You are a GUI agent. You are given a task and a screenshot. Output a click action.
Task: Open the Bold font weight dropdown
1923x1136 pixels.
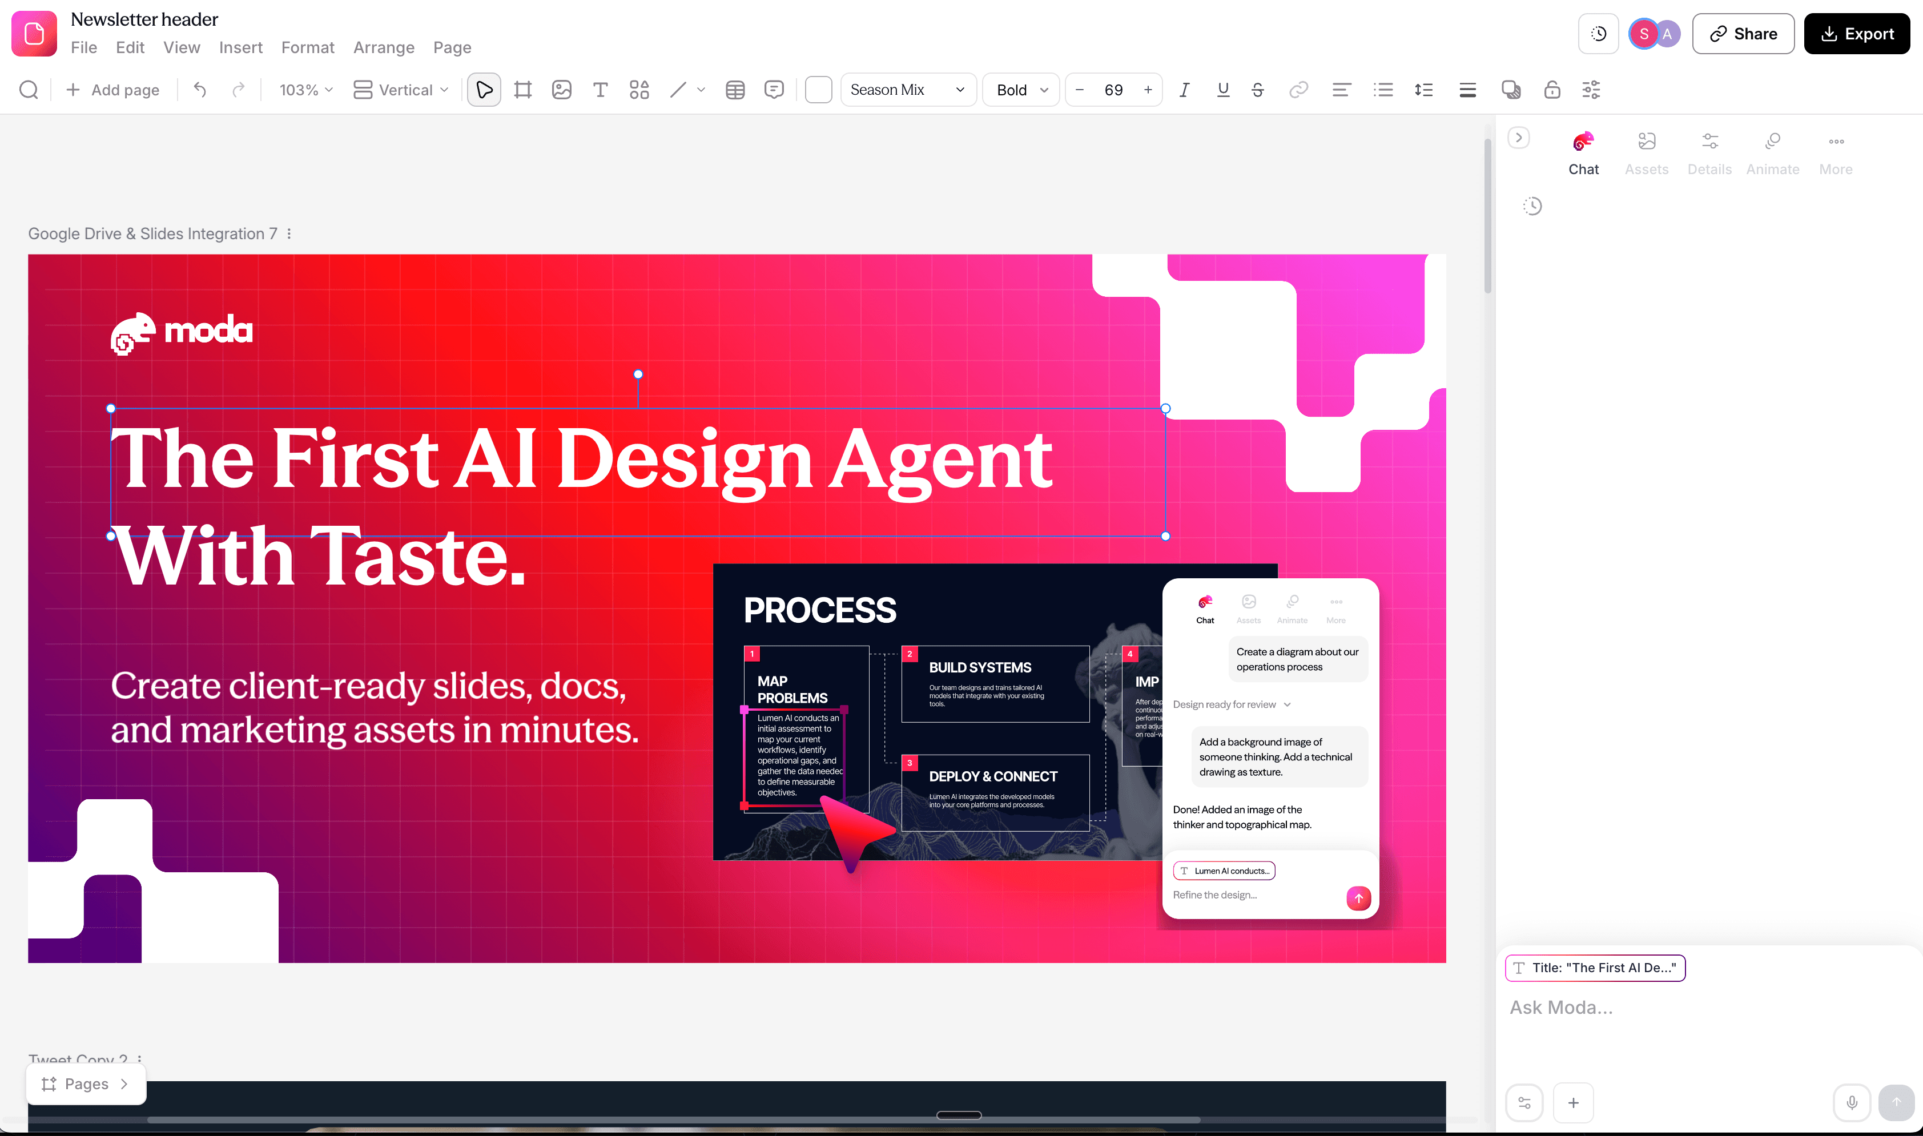tap(1020, 90)
